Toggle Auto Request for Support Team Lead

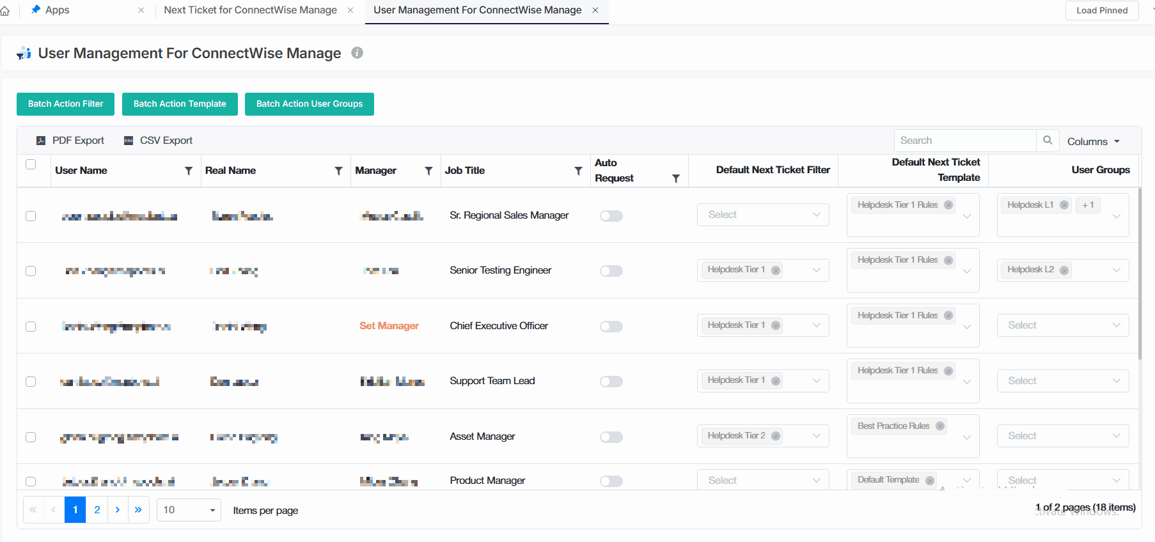point(611,382)
